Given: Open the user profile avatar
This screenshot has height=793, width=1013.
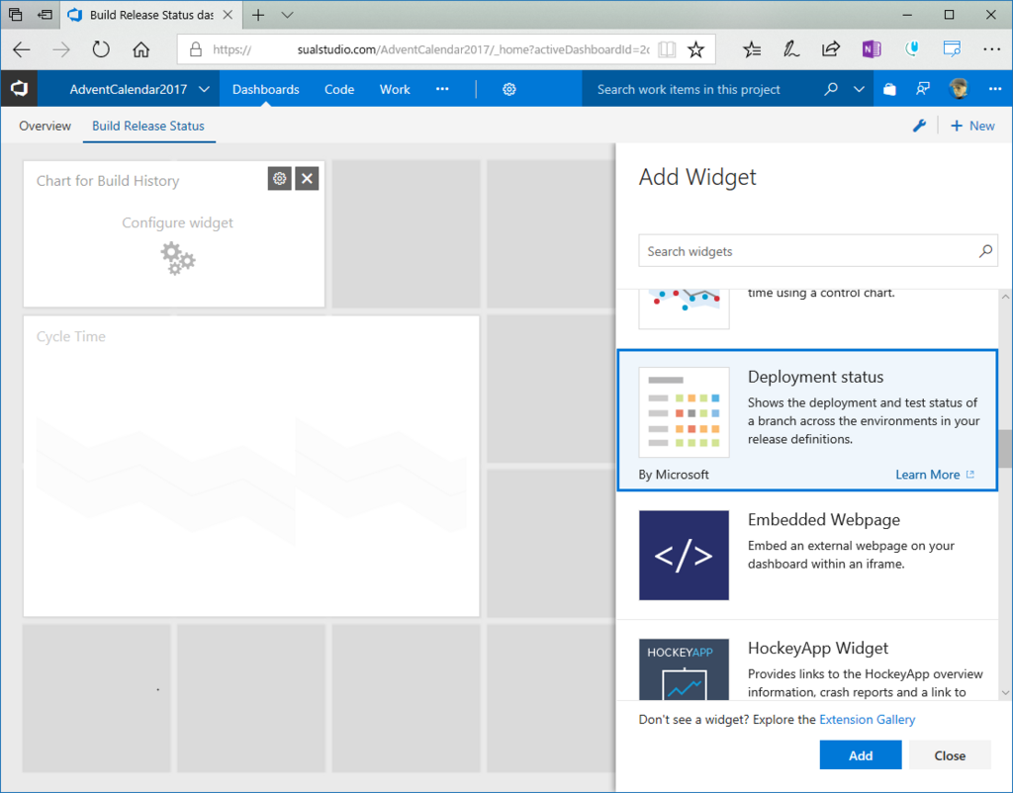Looking at the screenshot, I should (959, 89).
